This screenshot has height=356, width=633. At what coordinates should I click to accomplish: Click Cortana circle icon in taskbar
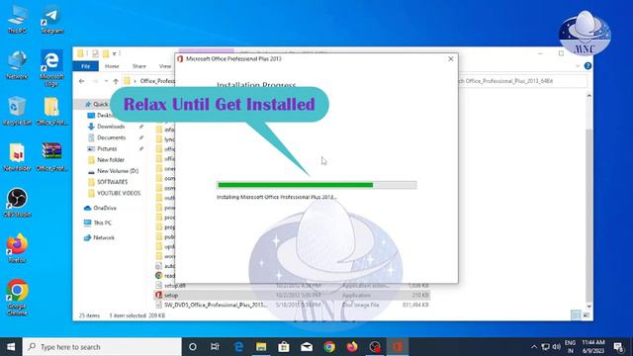click(193, 347)
